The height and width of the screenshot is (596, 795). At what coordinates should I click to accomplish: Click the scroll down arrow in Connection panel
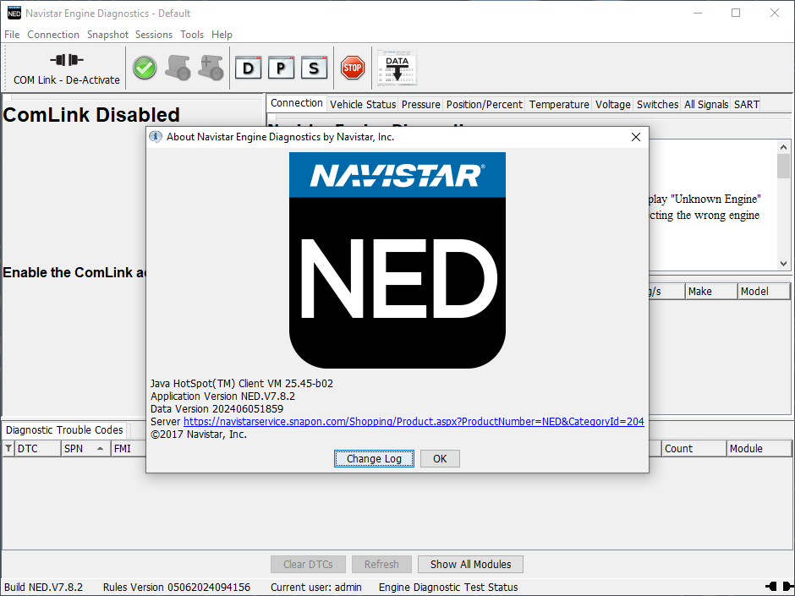pyautogui.click(x=783, y=264)
